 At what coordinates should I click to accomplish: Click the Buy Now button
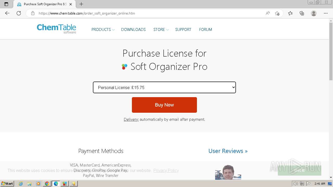[164, 105]
